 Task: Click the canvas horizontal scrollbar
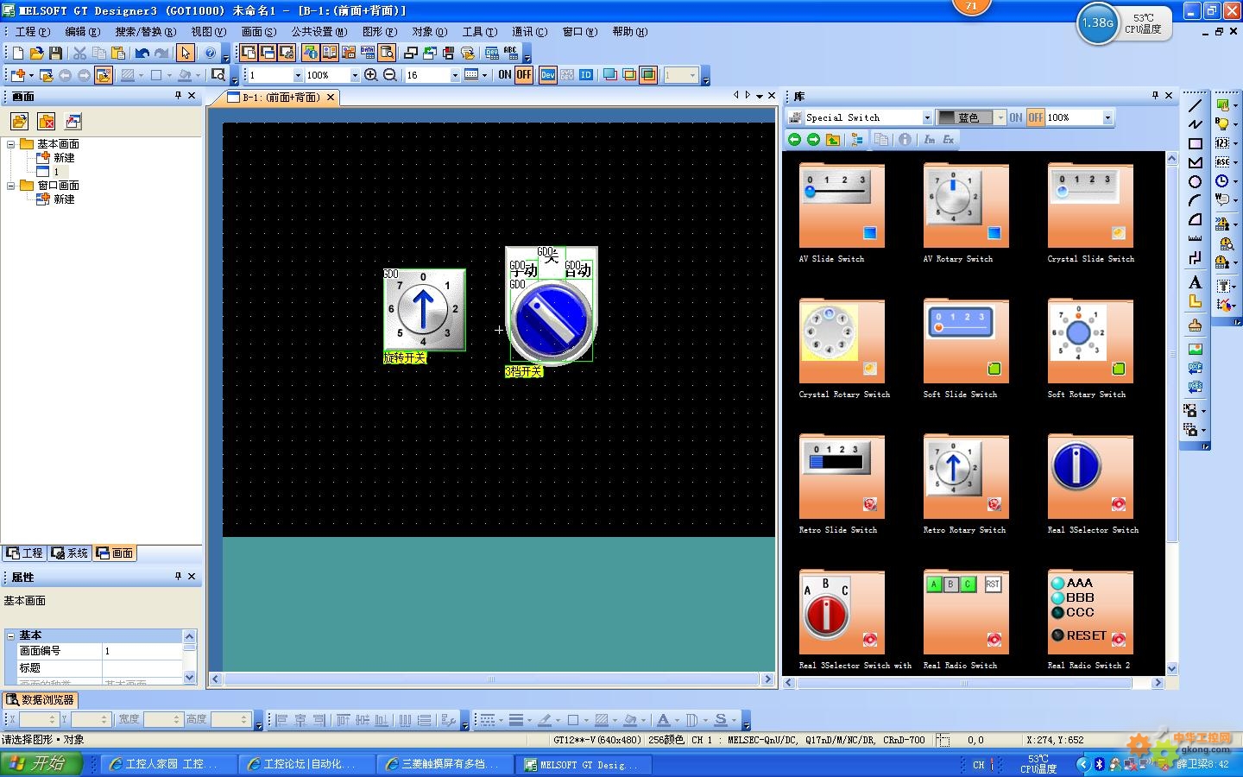(491, 679)
